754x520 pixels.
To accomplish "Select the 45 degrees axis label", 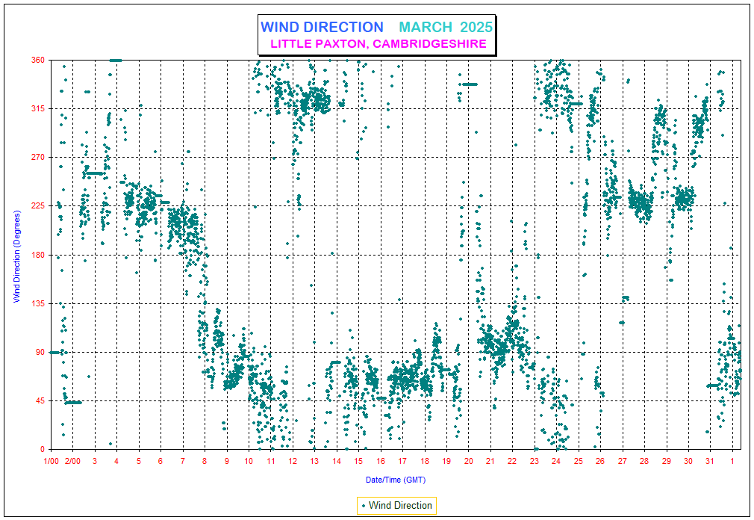I will point(40,400).
